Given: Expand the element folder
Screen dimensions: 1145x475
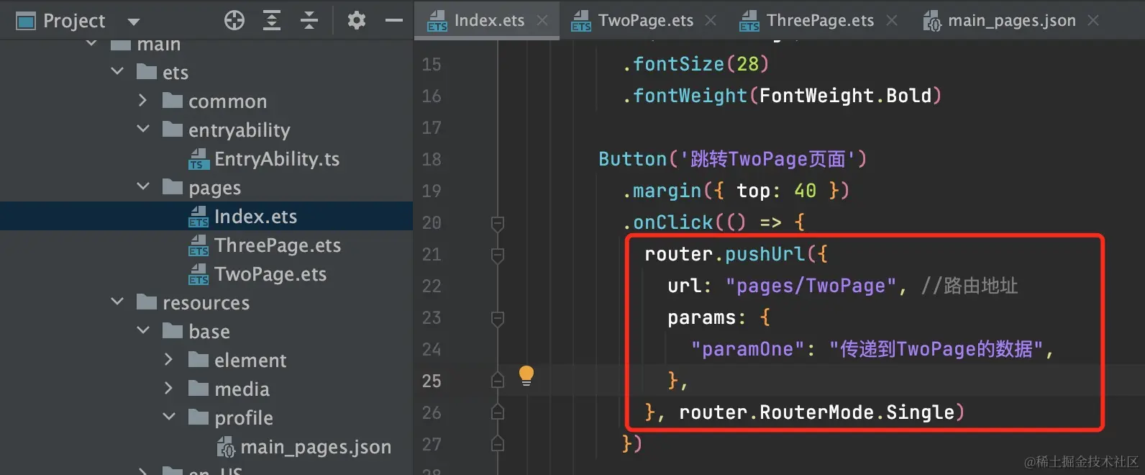Looking at the screenshot, I should 168,359.
